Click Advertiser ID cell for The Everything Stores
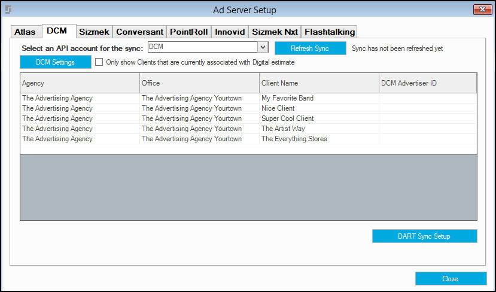Viewport: 496px width, 292px height. point(428,139)
